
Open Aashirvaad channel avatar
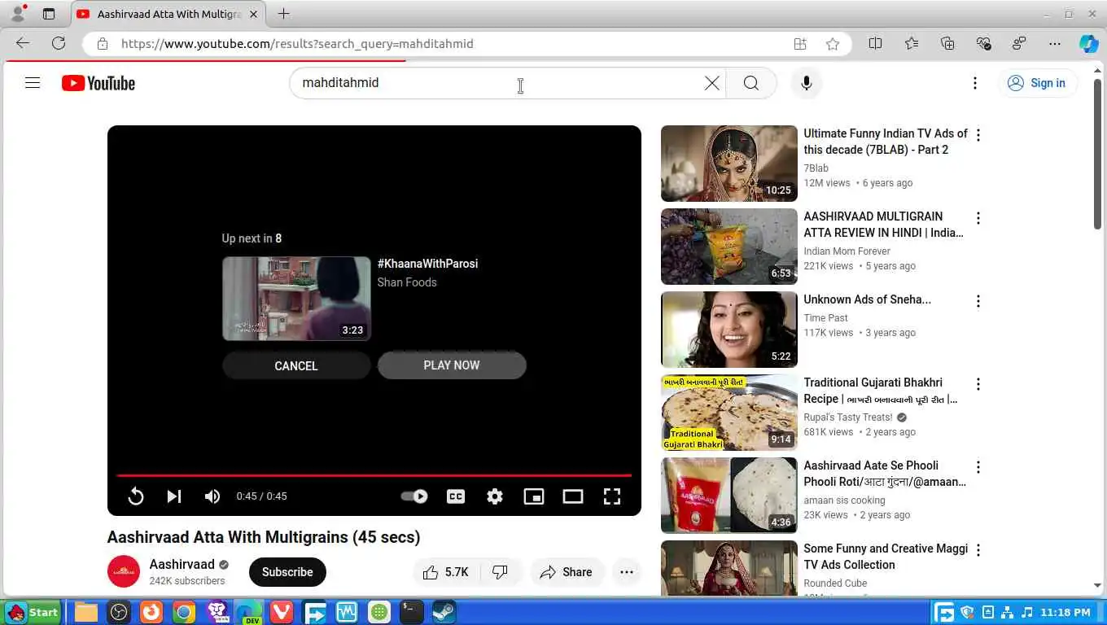point(124,571)
